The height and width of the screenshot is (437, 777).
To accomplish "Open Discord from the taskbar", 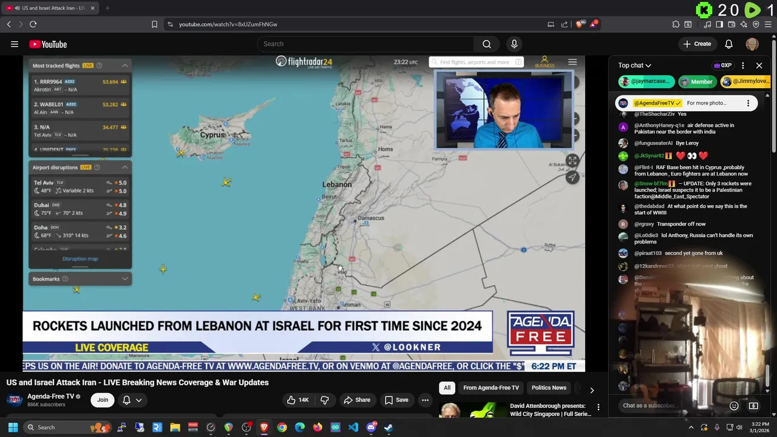I will point(371,427).
